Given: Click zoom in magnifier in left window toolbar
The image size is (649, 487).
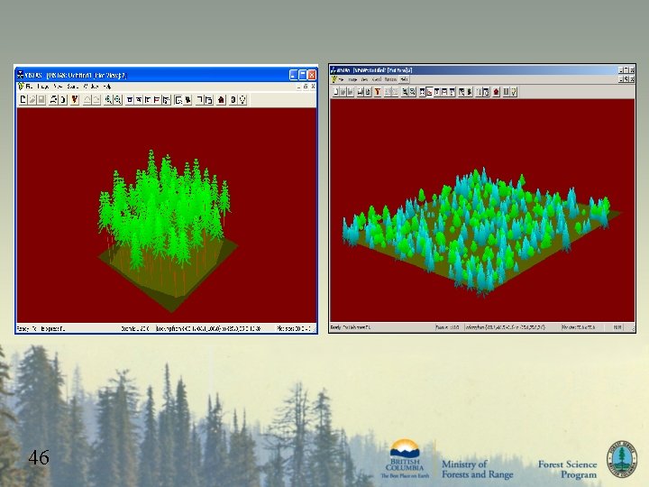Looking at the screenshot, I should click(x=108, y=100).
